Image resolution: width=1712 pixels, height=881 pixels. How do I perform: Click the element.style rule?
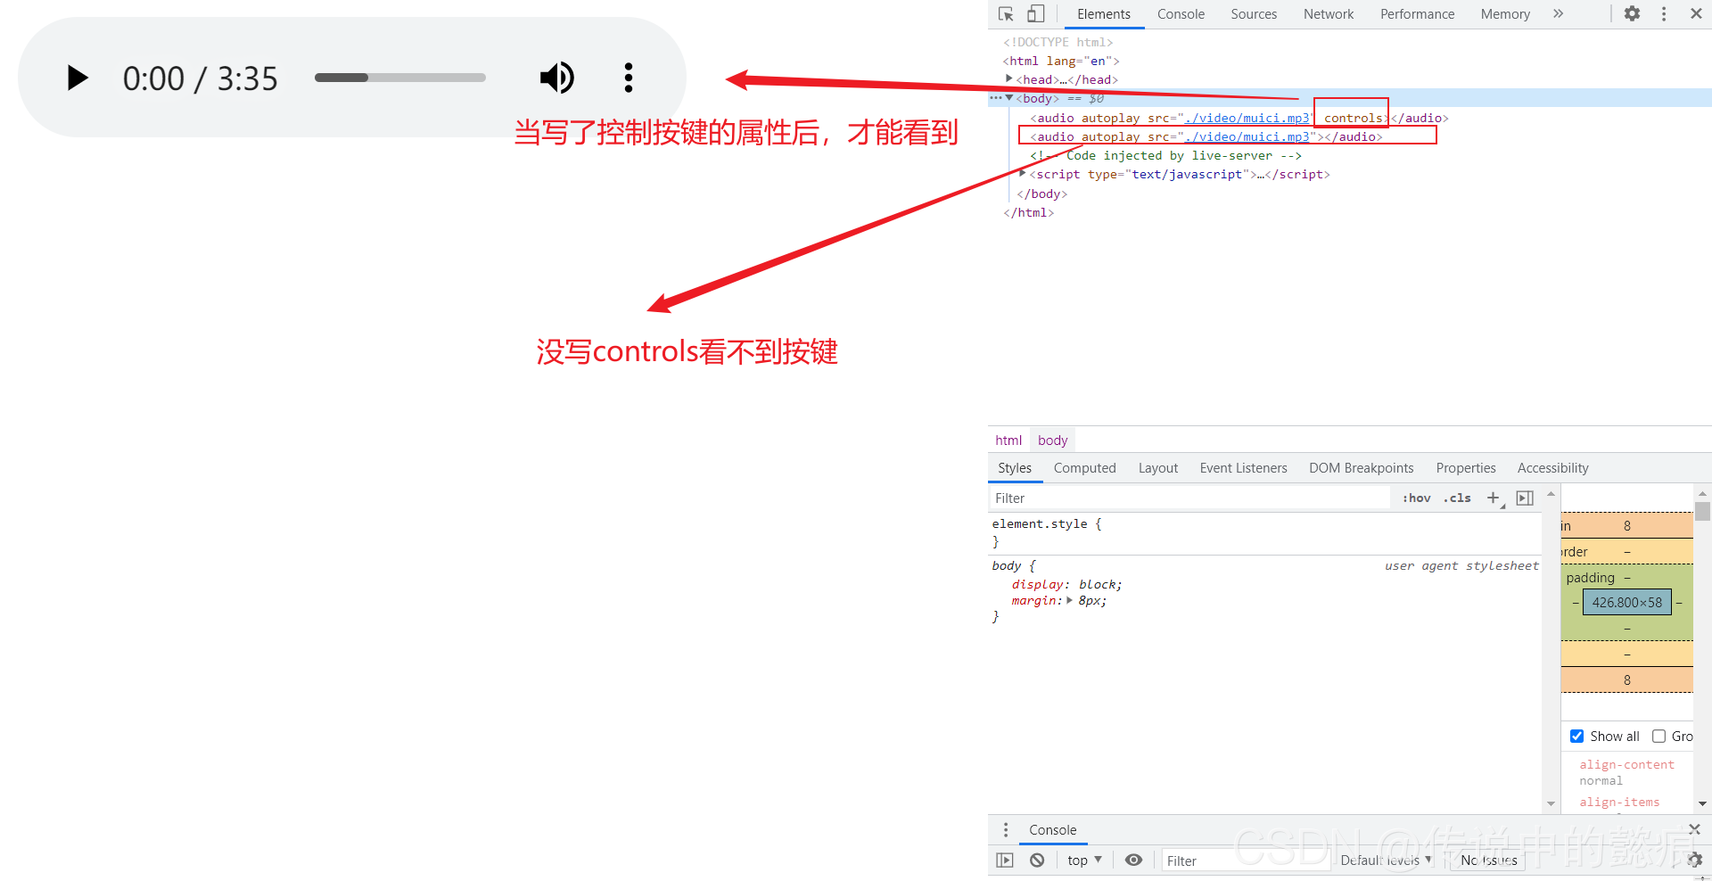click(1047, 524)
